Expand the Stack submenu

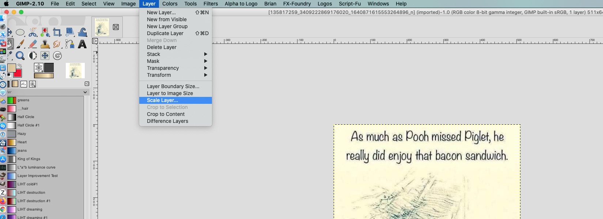pos(175,54)
